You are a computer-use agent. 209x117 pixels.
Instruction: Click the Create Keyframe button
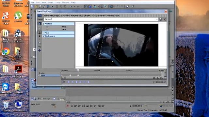pos(84,82)
